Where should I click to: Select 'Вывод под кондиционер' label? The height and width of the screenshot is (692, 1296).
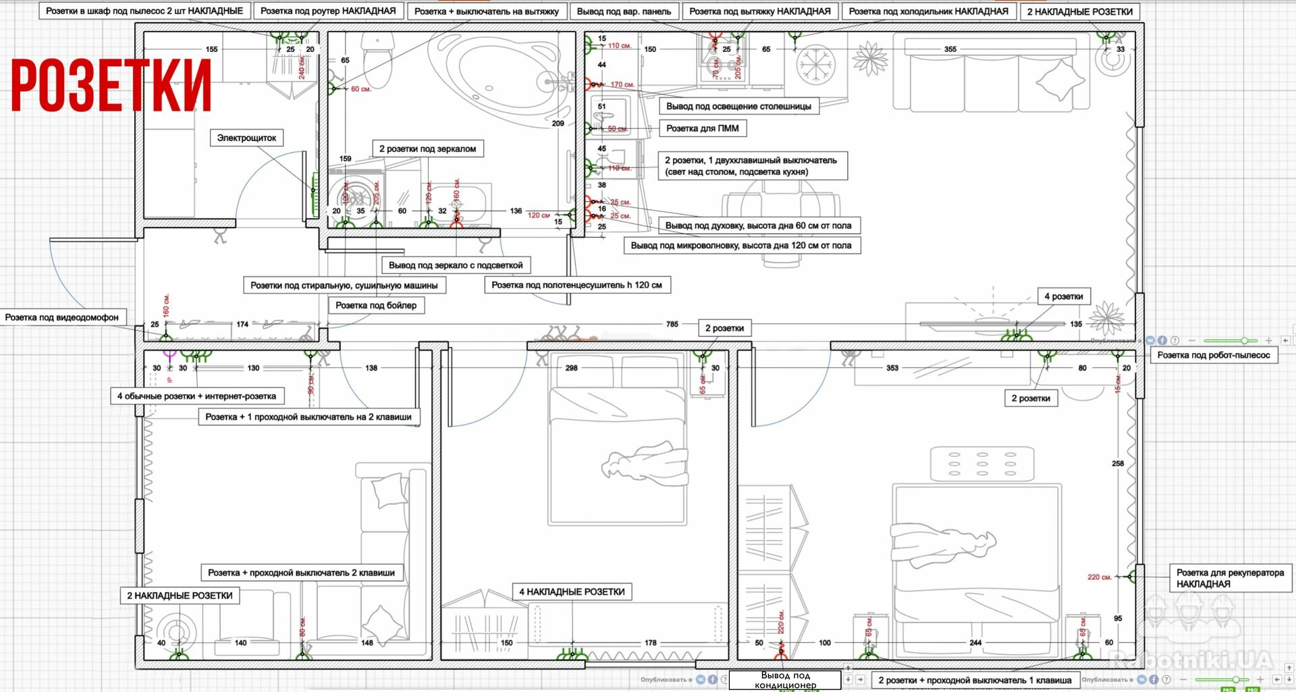click(x=786, y=680)
